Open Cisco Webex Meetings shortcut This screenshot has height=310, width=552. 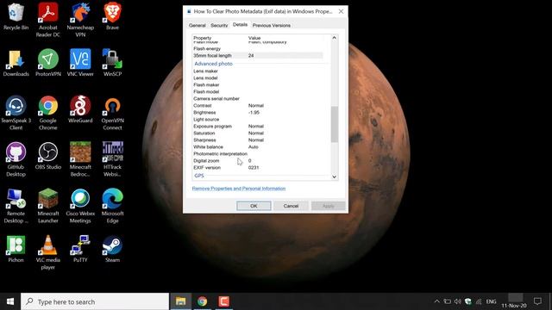click(80, 206)
